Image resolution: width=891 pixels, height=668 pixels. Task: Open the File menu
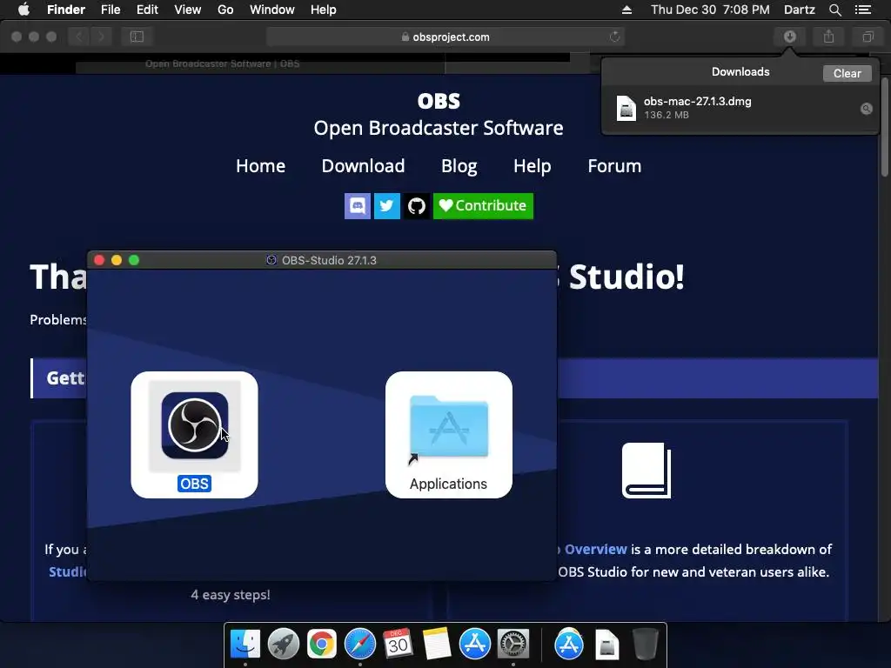tap(111, 10)
